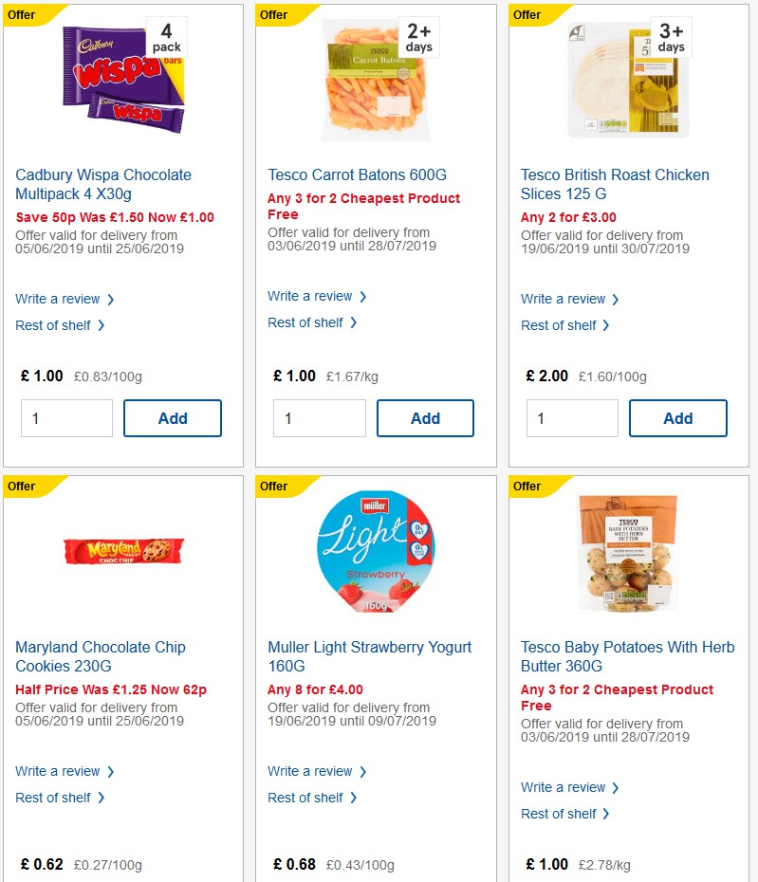Add Cadbury Wispa Multipack to basket
The image size is (758, 882).
pyautogui.click(x=173, y=417)
